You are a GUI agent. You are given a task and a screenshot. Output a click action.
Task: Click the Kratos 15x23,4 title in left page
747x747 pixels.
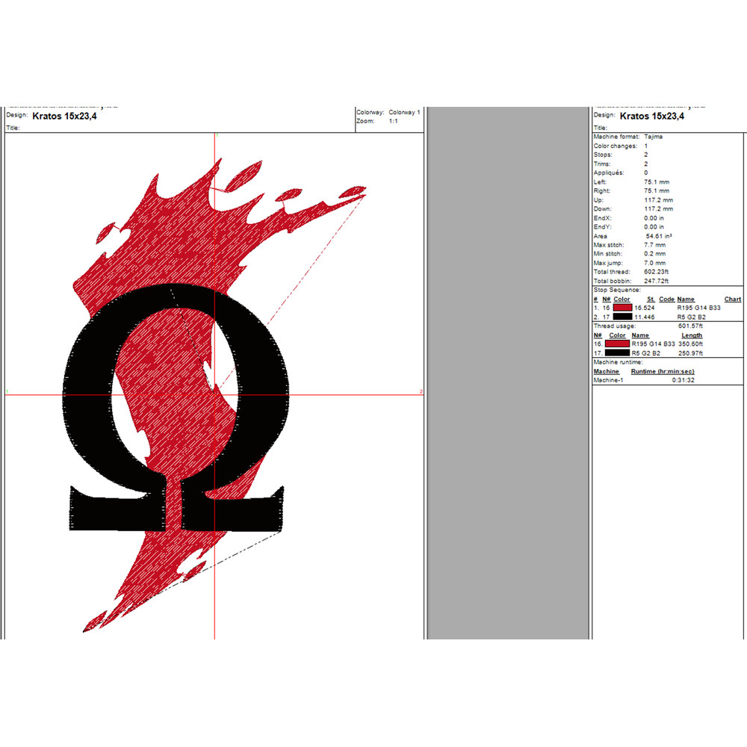click(x=65, y=117)
